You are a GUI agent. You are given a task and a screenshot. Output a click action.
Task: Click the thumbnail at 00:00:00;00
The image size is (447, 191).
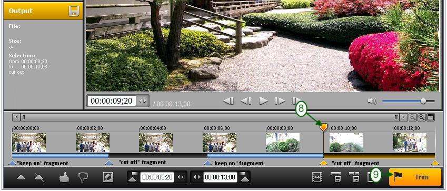click(x=29, y=143)
